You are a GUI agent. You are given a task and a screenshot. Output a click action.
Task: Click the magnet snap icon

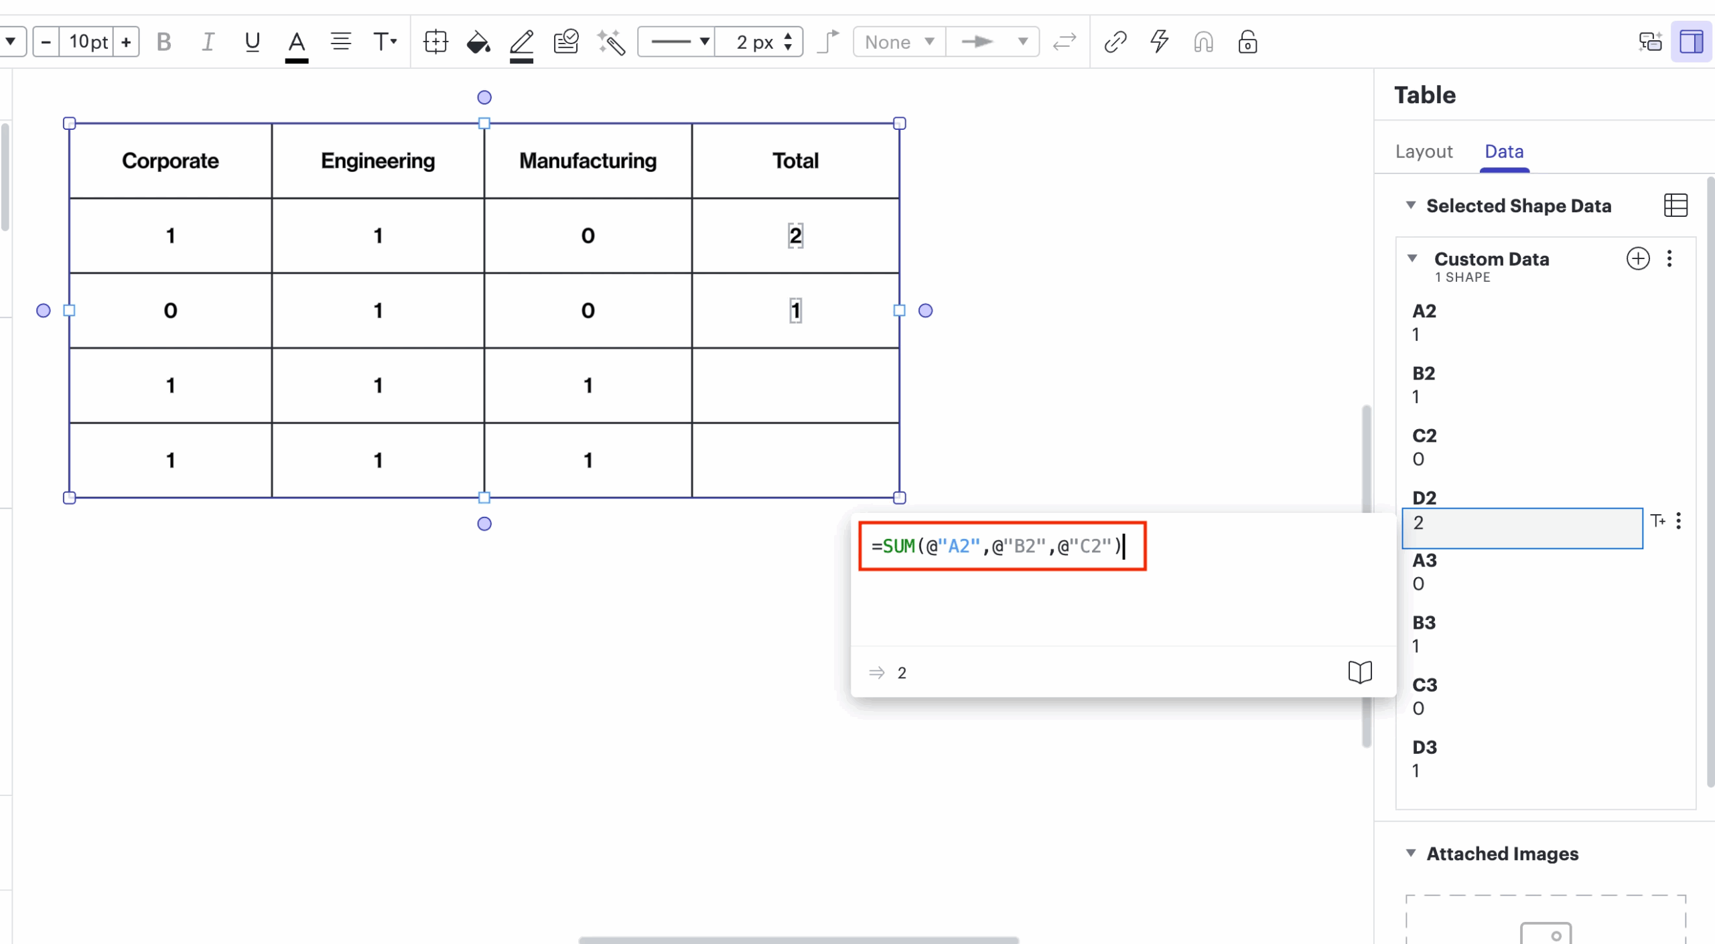1204,42
